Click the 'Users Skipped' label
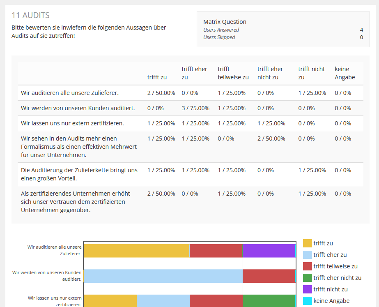Viewport: 379px width, 307px height. [219, 37]
